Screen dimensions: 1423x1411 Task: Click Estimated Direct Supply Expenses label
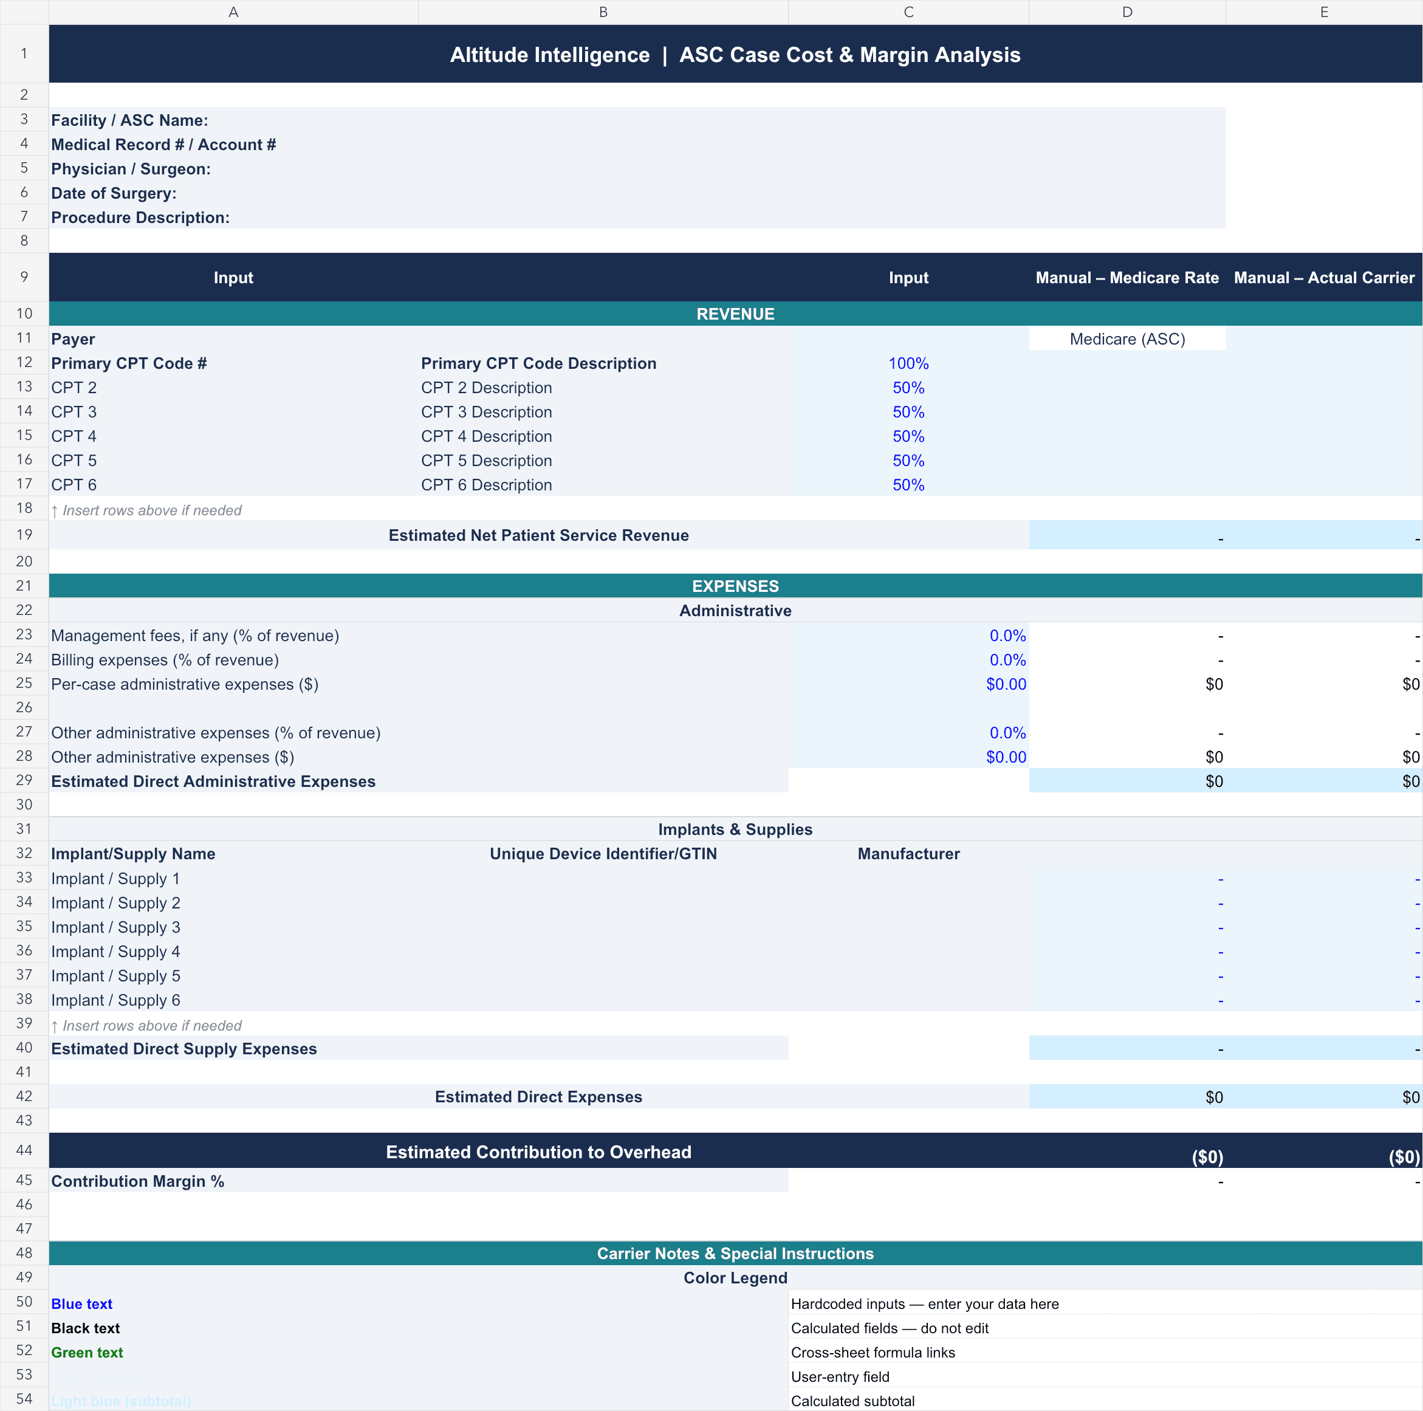pyautogui.click(x=183, y=1049)
